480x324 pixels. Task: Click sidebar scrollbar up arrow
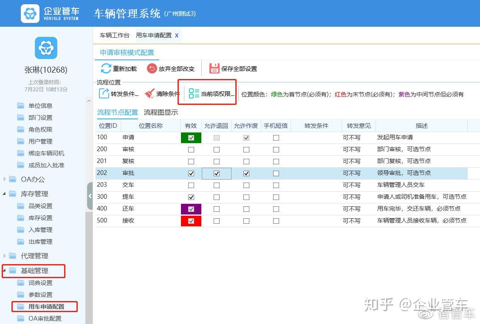pos(89,101)
